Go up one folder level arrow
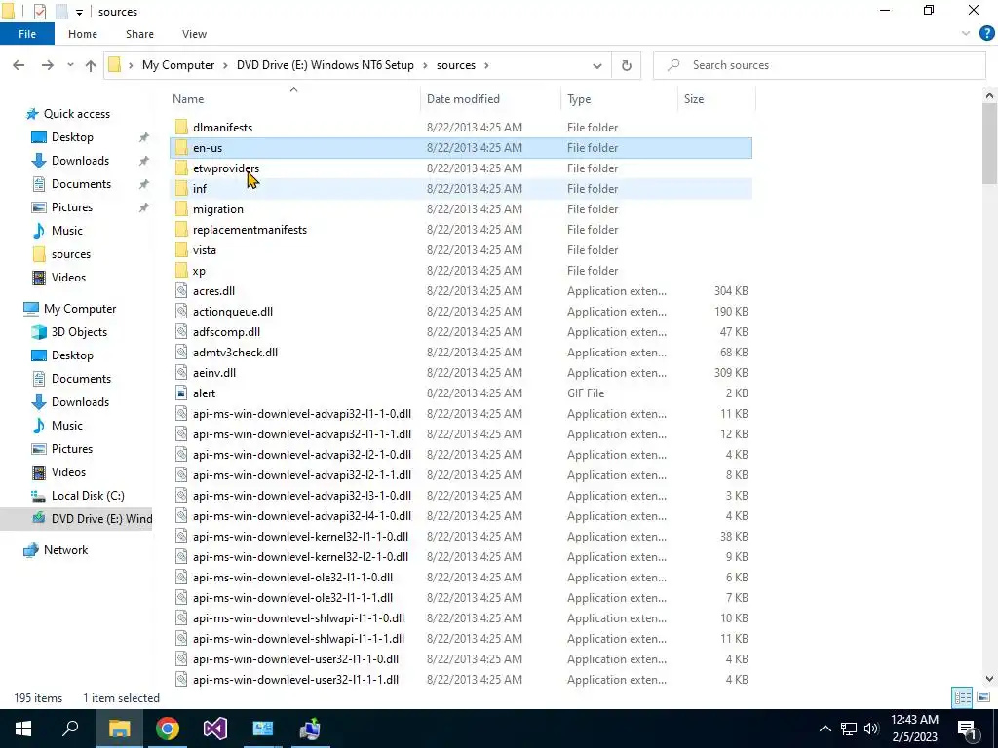Screen dimensions: 998x748 (x=91, y=65)
